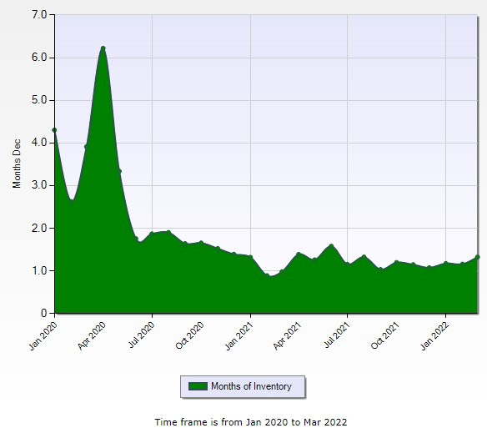The height and width of the screenshot is (428, 487).
Task: Select the peak data point near Apr 2020
Action: tap(103, 48)
